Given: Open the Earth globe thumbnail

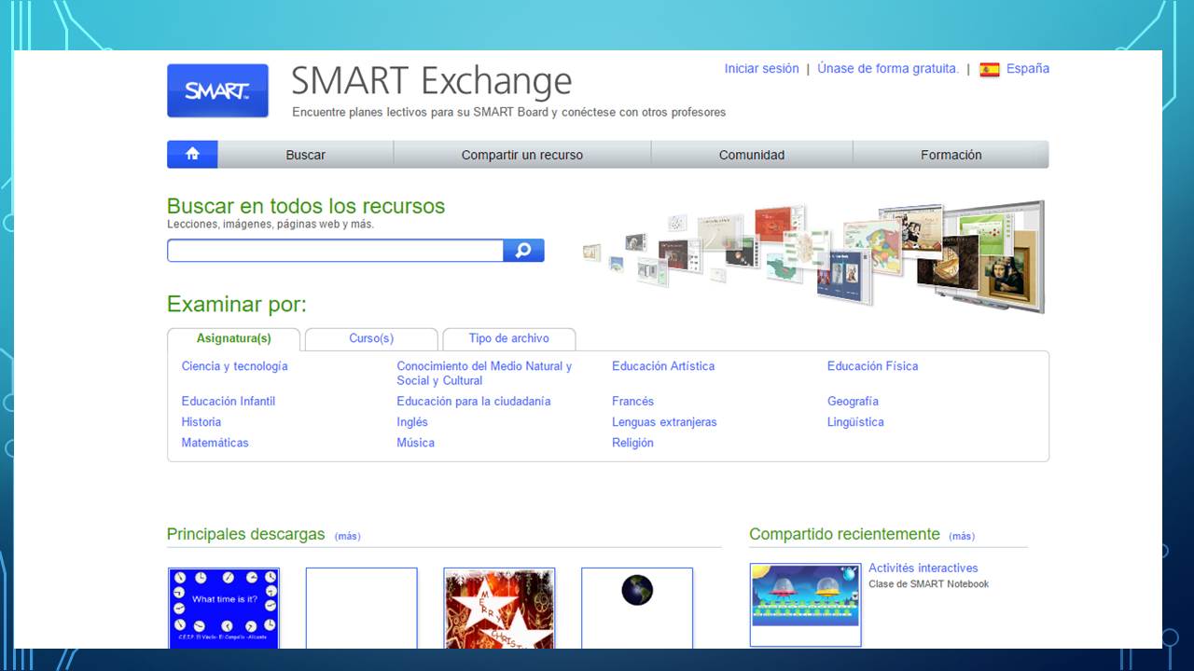Looking at the screenshot, I should tap(637, 608).
